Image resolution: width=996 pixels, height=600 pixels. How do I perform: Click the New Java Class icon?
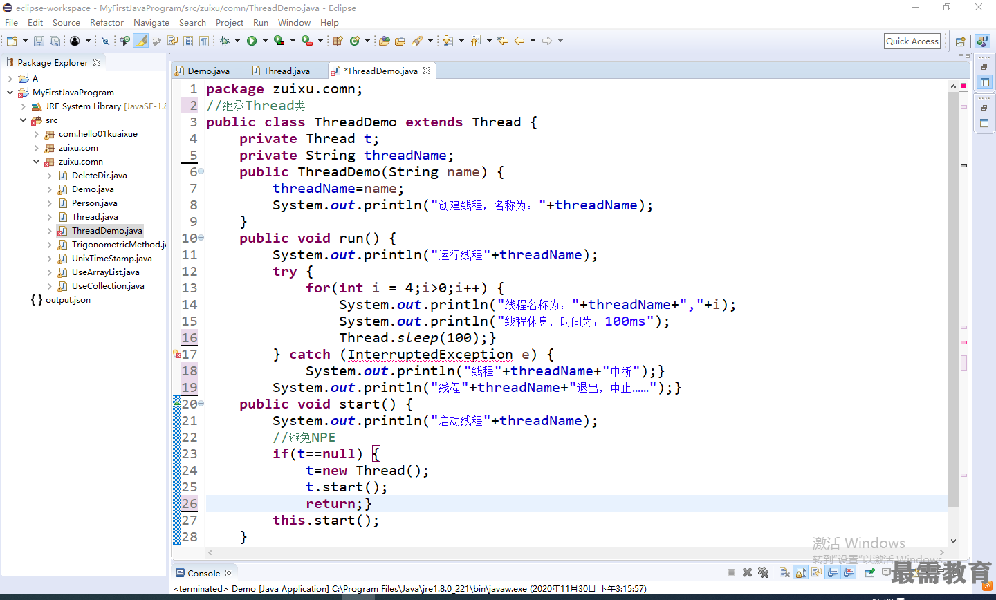tap(355, 41)
